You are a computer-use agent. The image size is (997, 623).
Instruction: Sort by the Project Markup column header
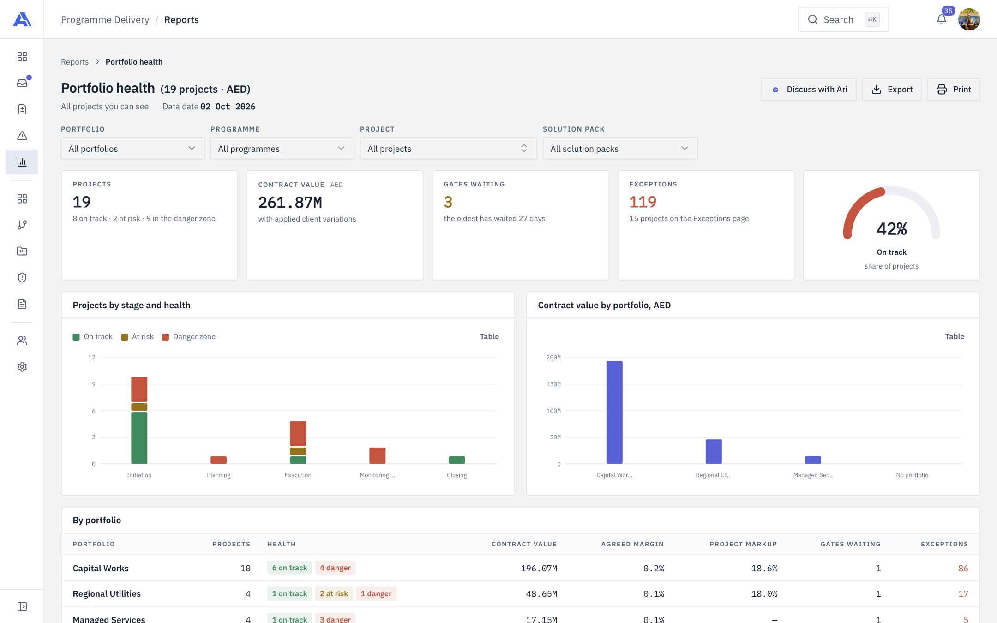click(743, 544)
